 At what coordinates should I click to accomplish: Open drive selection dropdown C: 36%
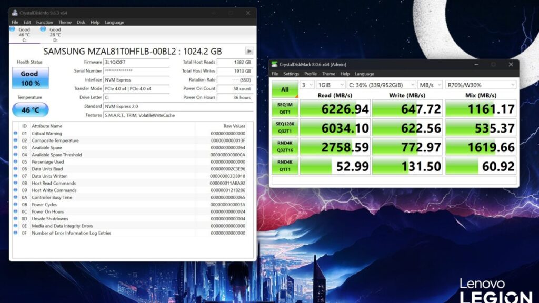tap(381, 85)
